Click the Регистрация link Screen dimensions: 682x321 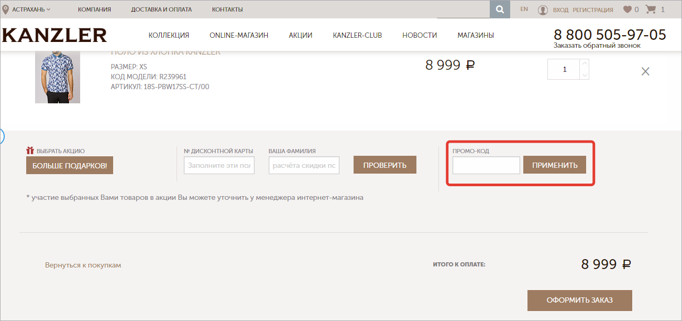click(x=593, y=10)
